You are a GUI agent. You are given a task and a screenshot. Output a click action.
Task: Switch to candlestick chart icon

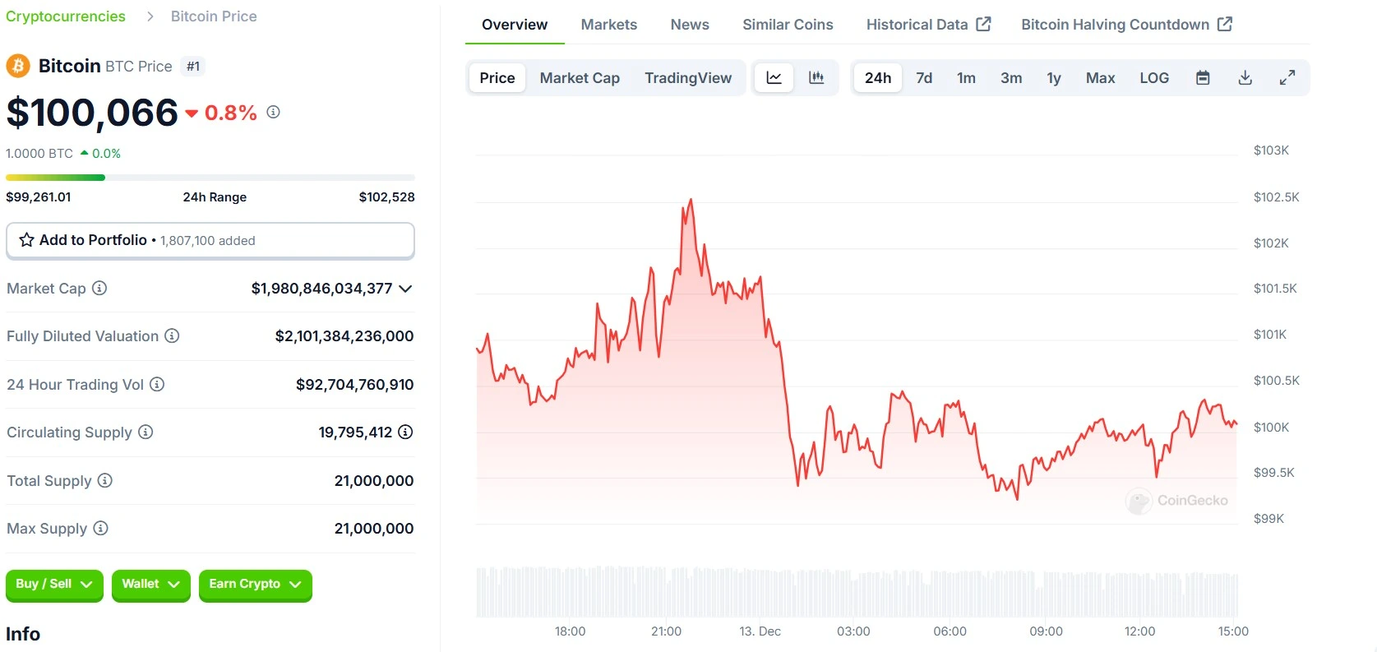[x=816, y=78]
